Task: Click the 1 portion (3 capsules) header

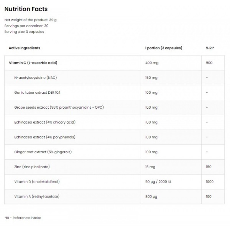Action: coord(164,48)
